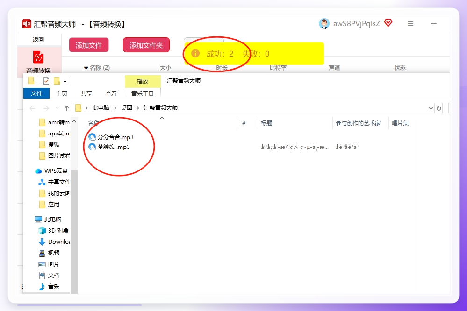Image resolution: width=467 pixels, height=311 pixels.
Task: Click the 分分合合.mp3 audio file icon
Action: point(93,137)
